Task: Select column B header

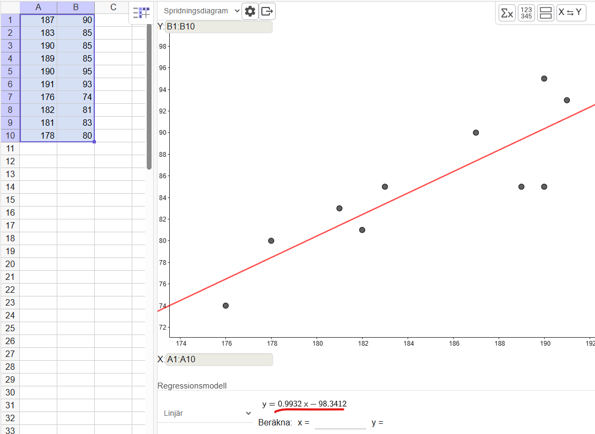Action: (76, 7)
